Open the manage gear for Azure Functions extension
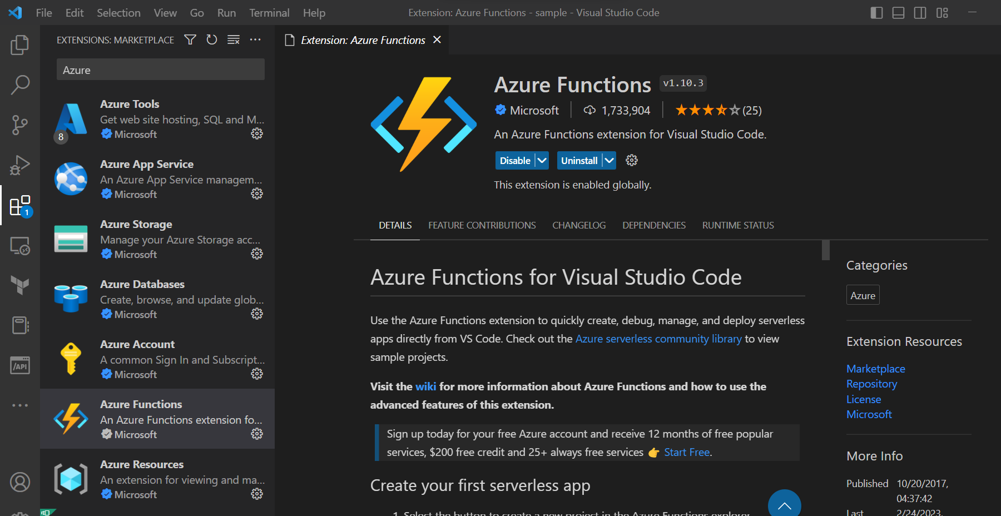1001x516 pixels. coord(257,434)
